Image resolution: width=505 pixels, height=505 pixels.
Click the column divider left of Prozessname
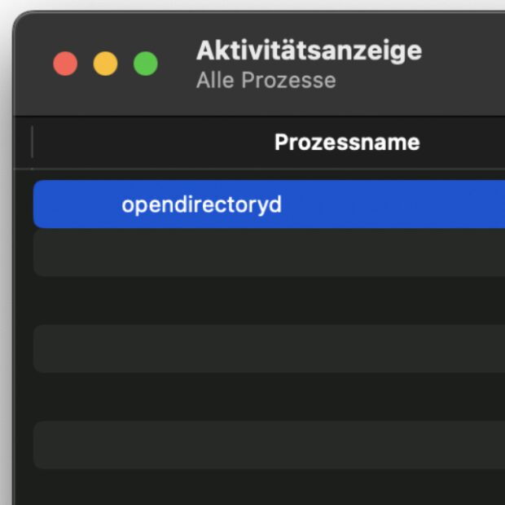click(x=33, y=143)
